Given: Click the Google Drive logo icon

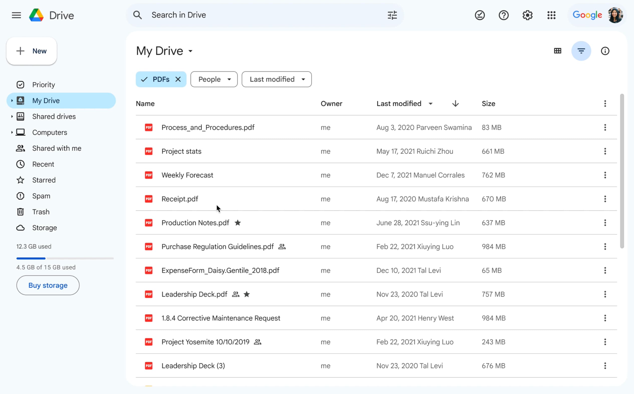Looking at the screenshot, I should (37, 16).
